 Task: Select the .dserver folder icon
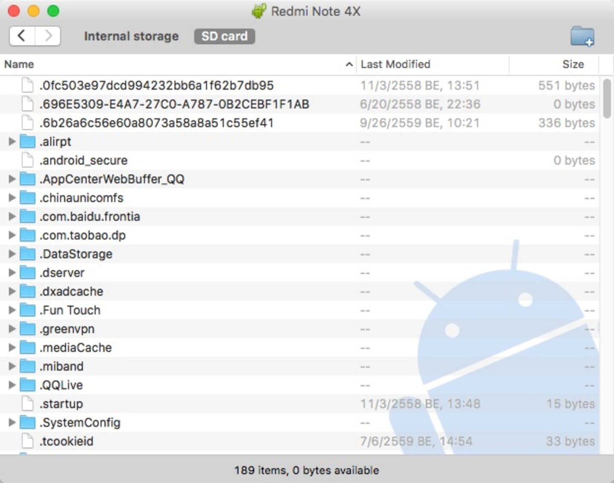click(x=28, y=273)
